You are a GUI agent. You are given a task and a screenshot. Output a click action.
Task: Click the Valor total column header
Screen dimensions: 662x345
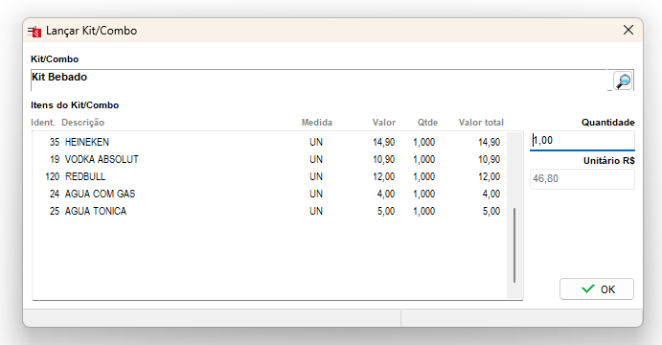pyautogui.click(x=481, y=123)
